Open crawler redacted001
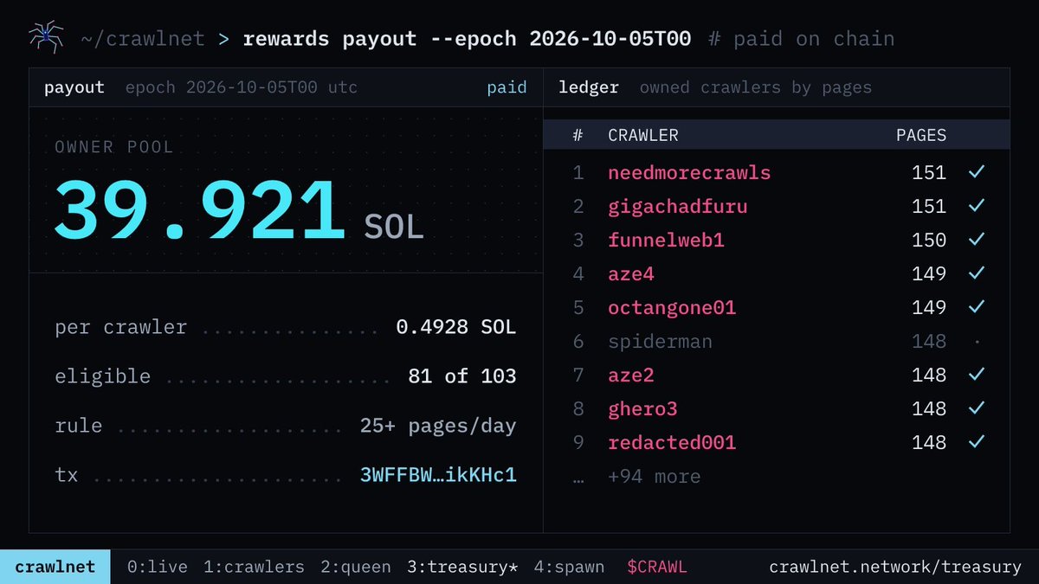This screenshot has height=584, width=1039. pos(672,442)
